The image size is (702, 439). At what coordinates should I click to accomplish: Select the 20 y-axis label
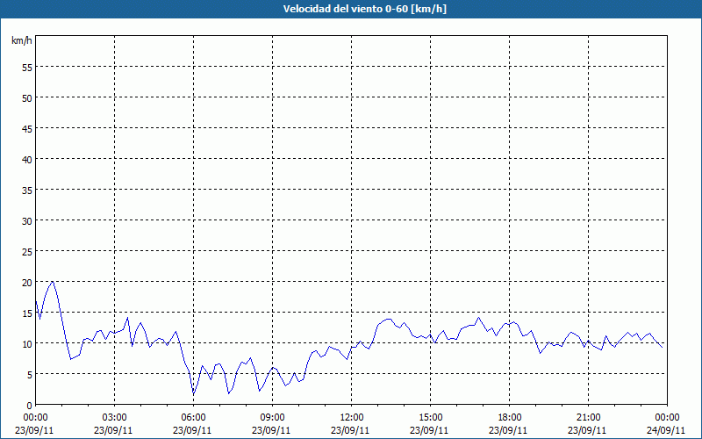[x=27, y=283]
